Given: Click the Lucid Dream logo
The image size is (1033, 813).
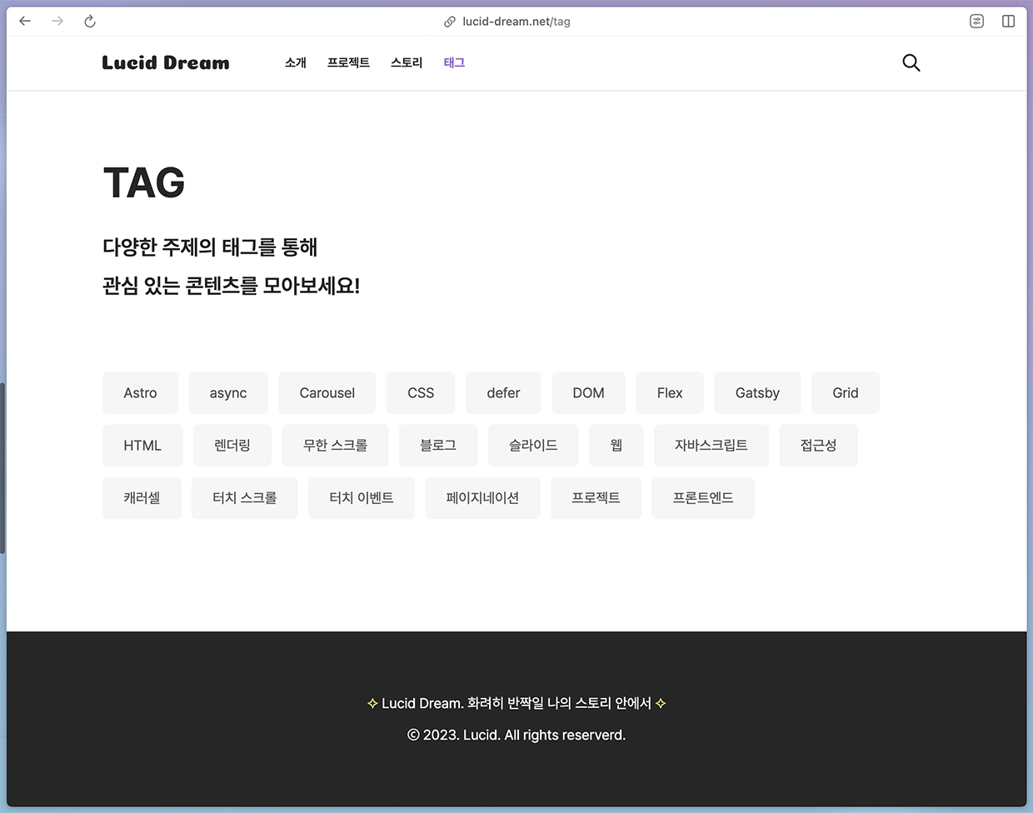Looking at the screenshot, I should (166, 62).
